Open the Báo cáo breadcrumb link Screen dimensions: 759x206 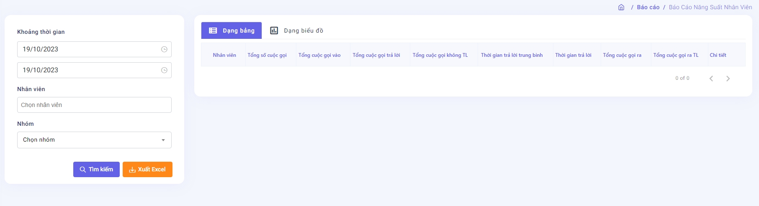(648, 7)
